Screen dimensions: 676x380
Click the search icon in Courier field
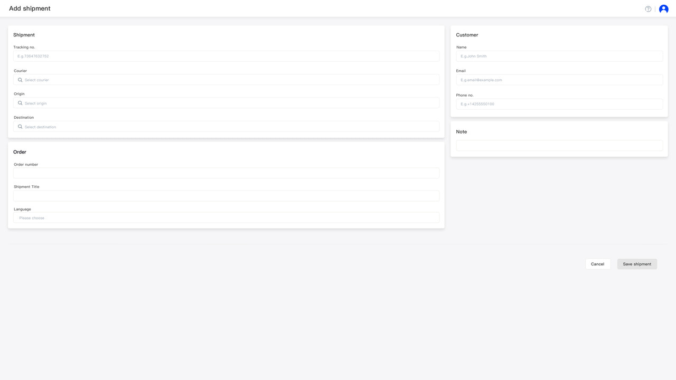20,80
